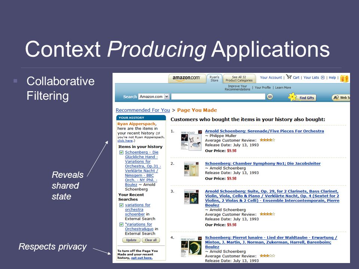Open the See All 32 Product Categories tab

click(239, 78)
